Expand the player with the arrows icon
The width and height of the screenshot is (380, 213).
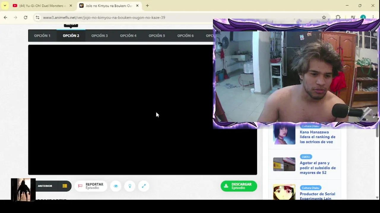point(144,186)
